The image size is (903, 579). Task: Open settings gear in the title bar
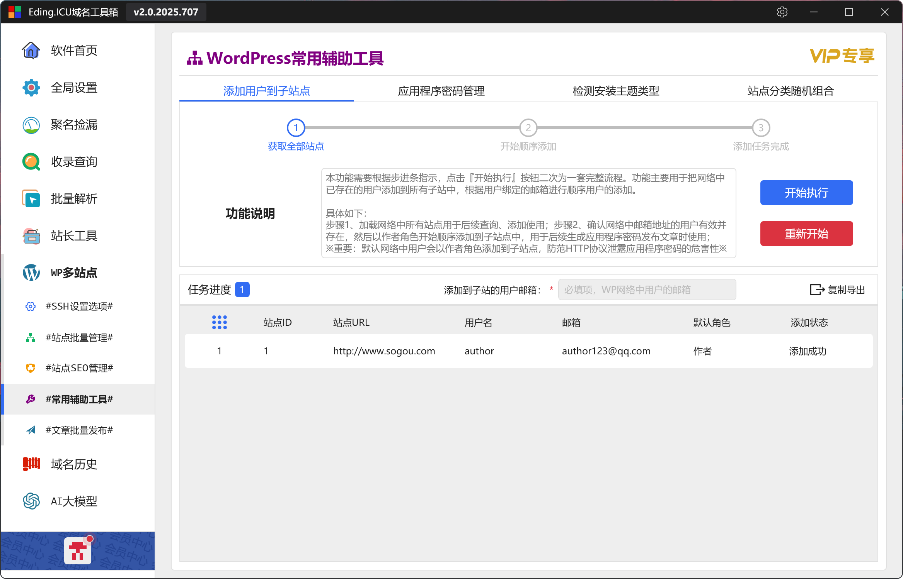click(782, 12)
